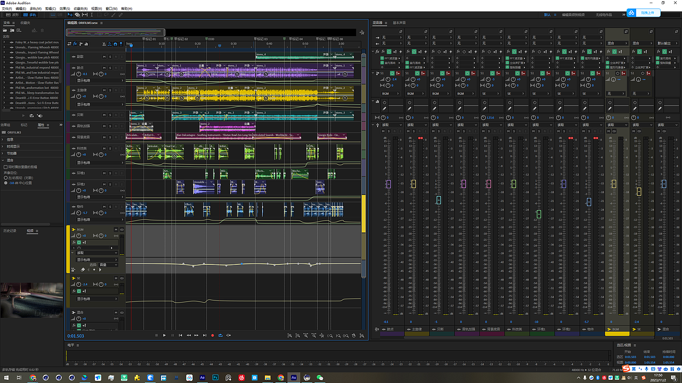Click the Rewind transport button
682x383 pixels.
189,335
